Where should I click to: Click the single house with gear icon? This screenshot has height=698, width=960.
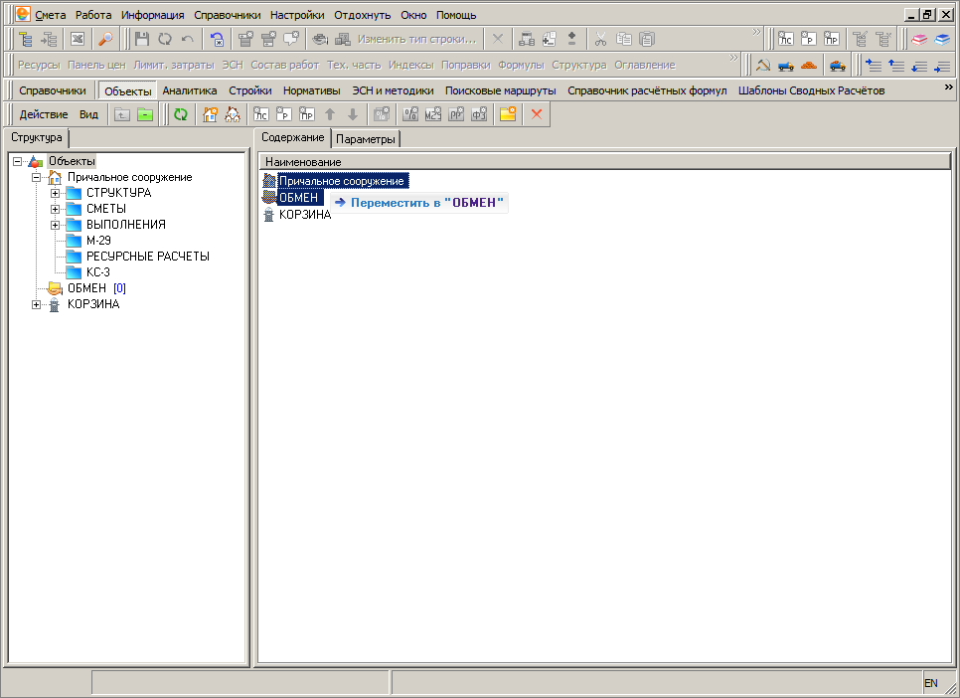[x=210, y=114]
